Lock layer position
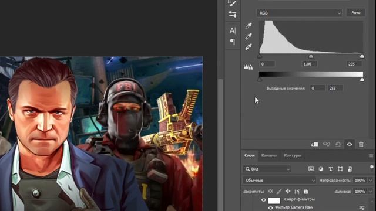 click(x=288, y=191)
